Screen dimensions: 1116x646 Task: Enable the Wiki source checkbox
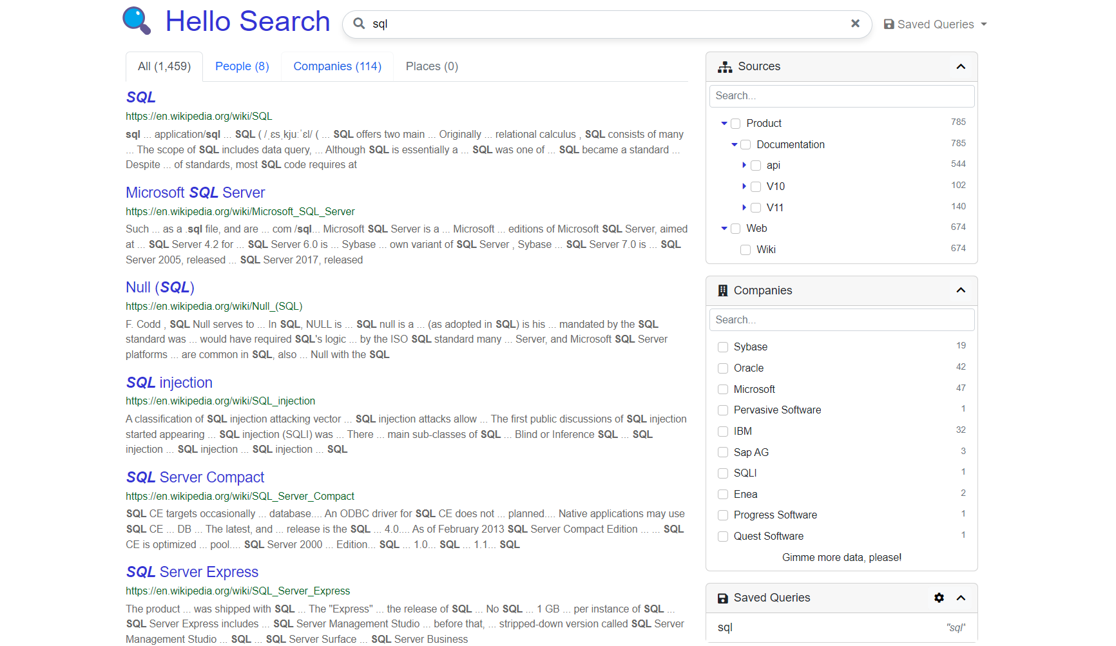(746, 250)
